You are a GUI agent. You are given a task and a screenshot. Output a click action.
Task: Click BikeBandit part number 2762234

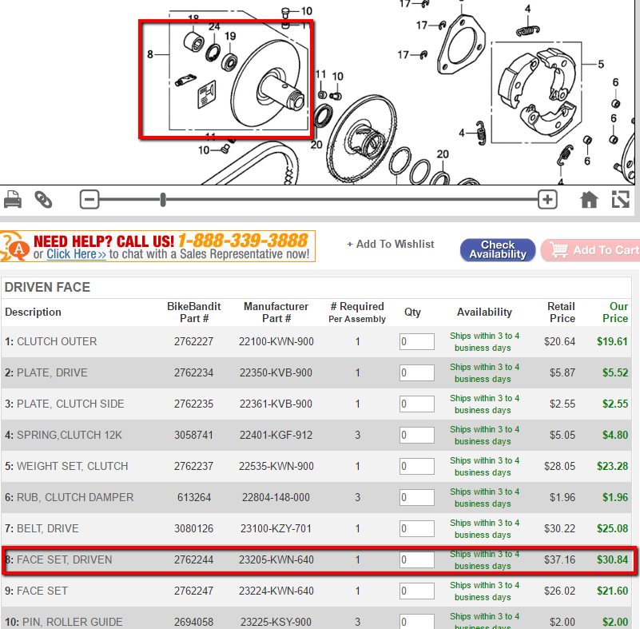click(194, 372)
